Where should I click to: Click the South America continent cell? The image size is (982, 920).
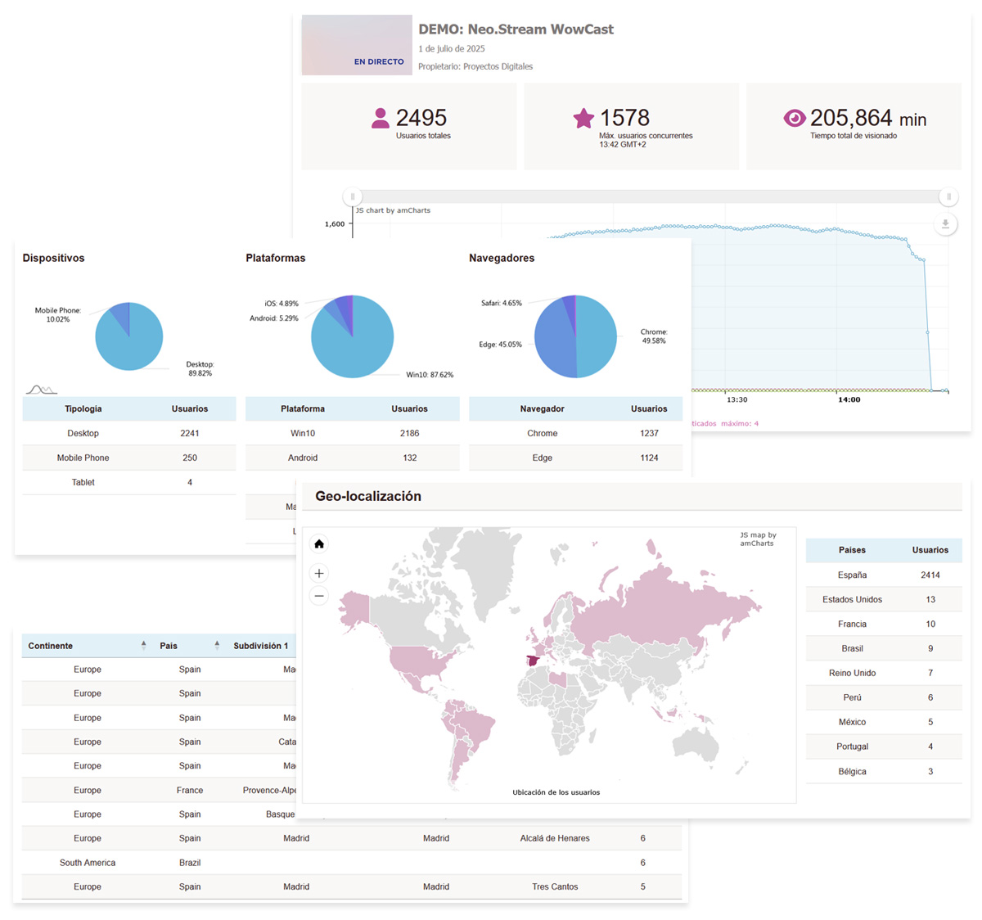tap(88, 863)
